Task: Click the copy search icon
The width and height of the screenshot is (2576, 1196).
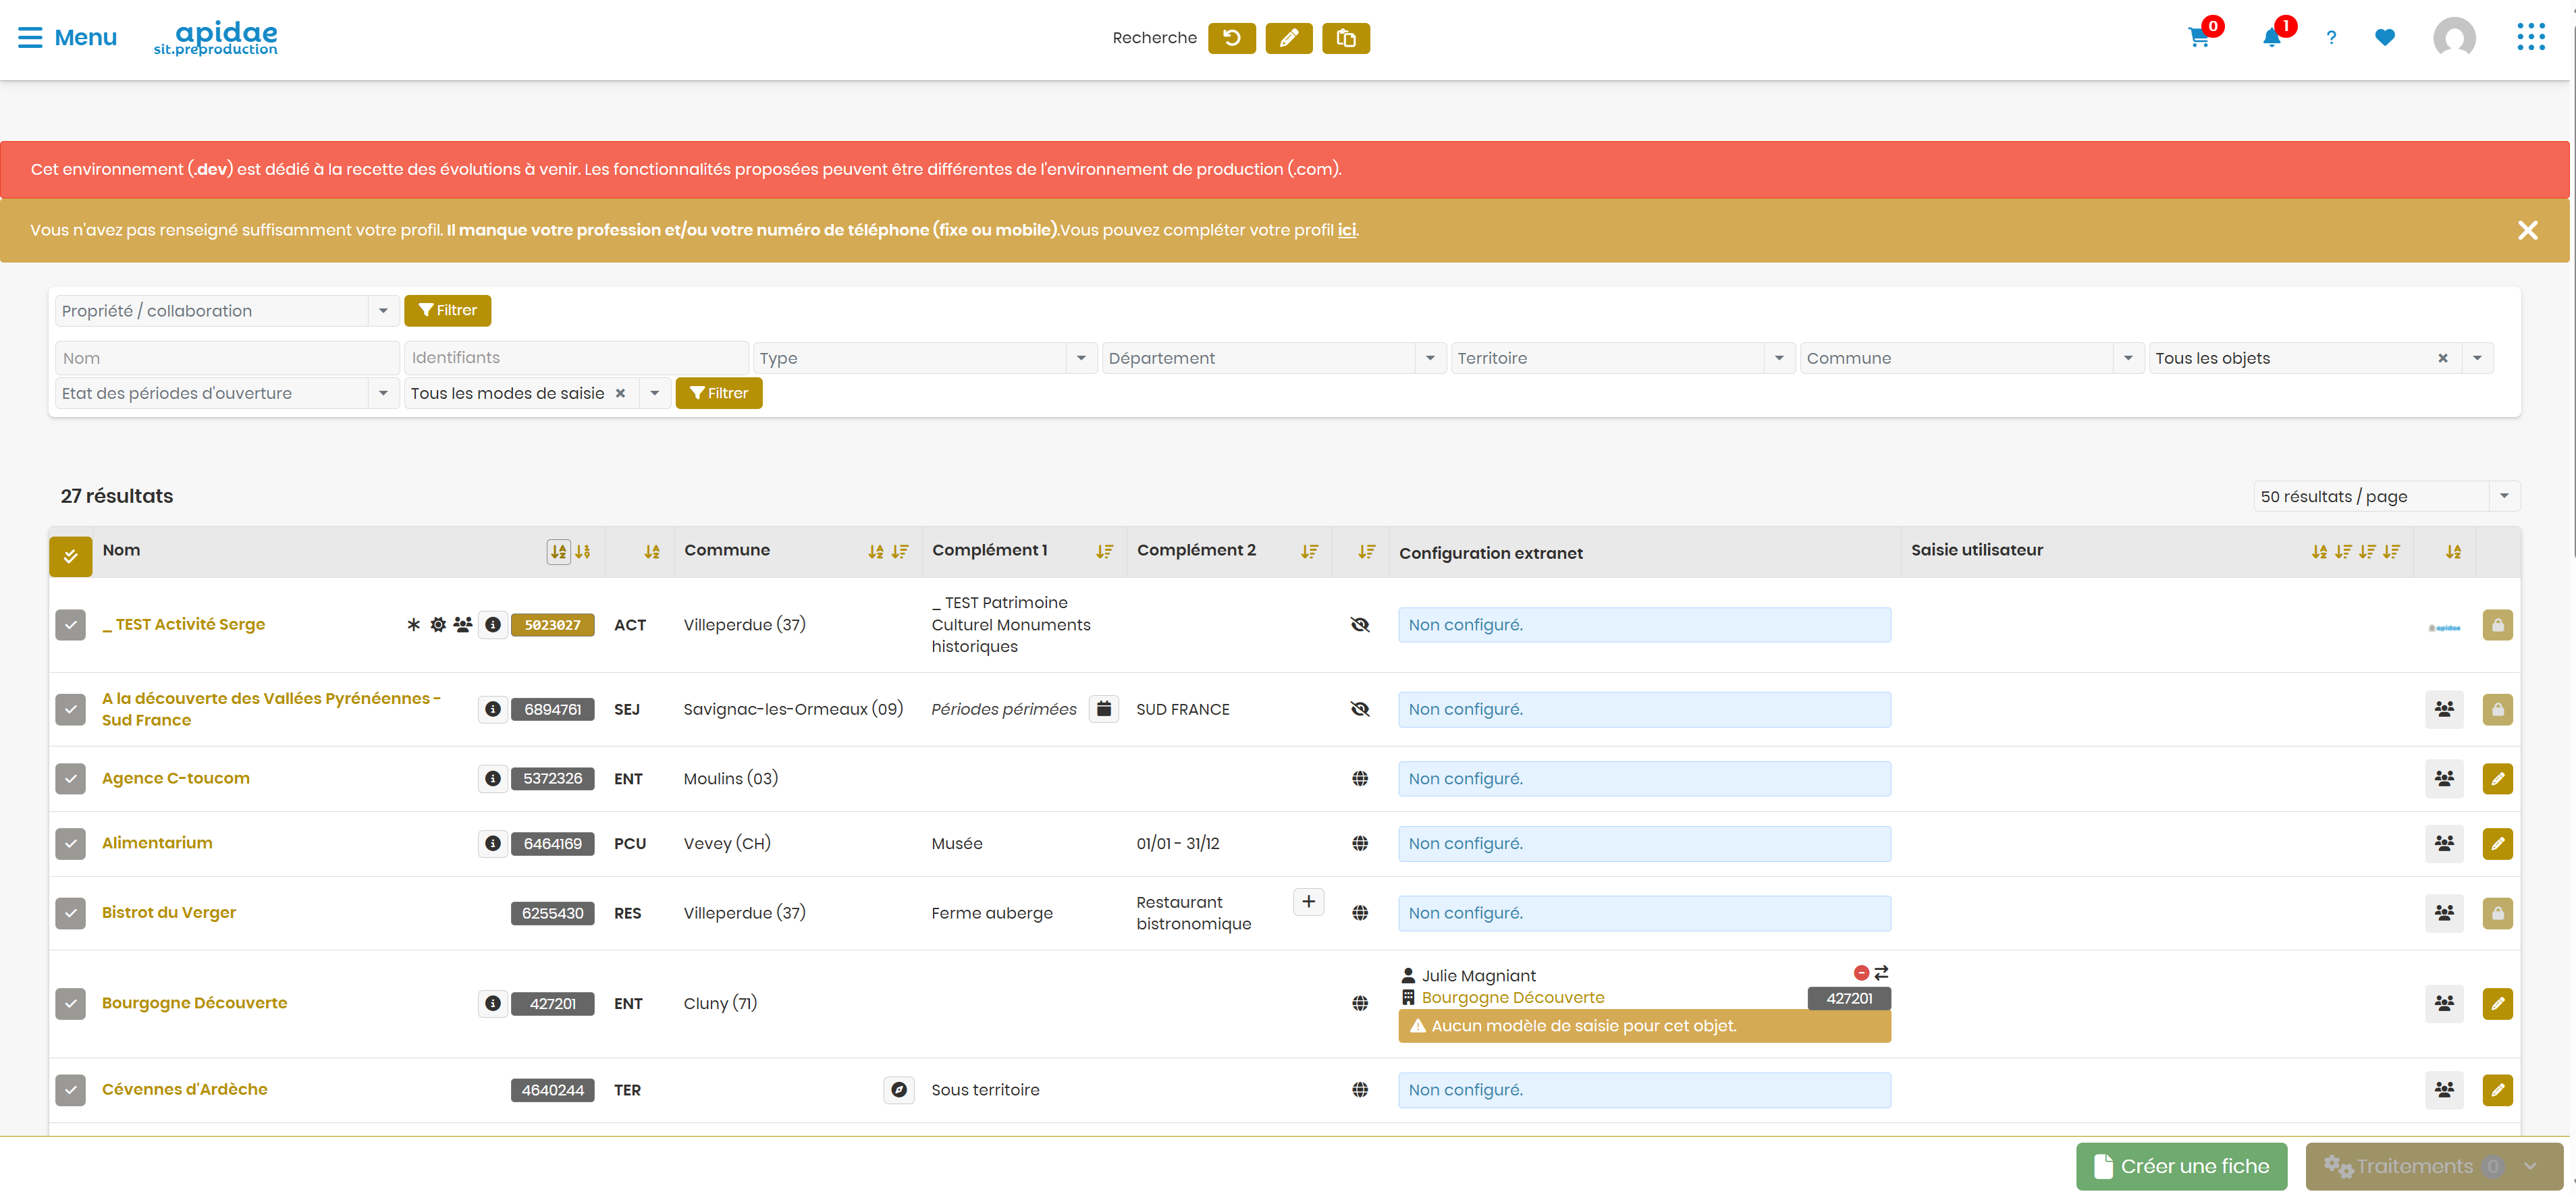Action: point(1345,38)
